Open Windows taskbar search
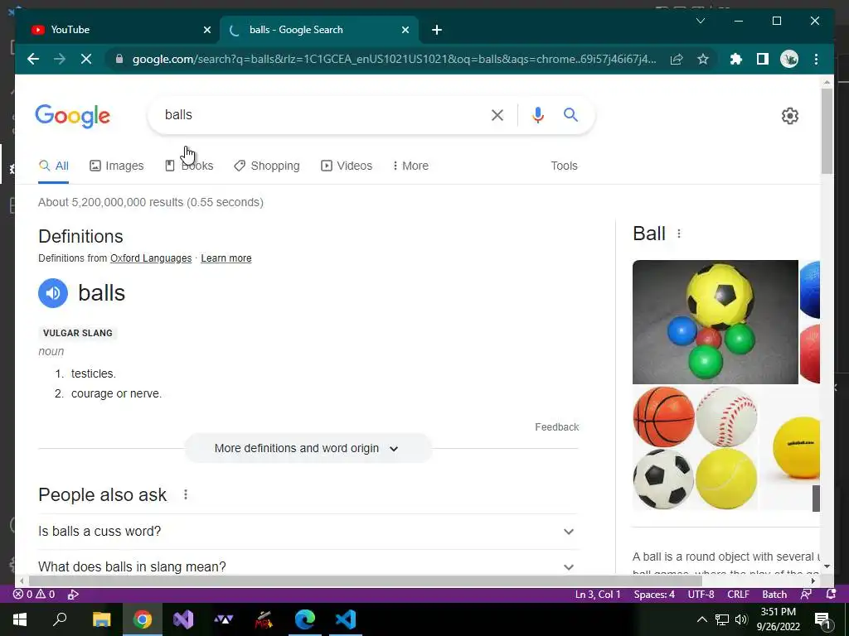 60,619
